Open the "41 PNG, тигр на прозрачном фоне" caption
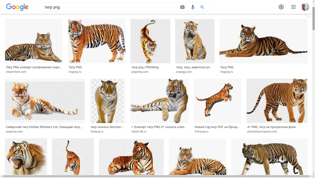315x178 pixels. click(x=271, y=127)
